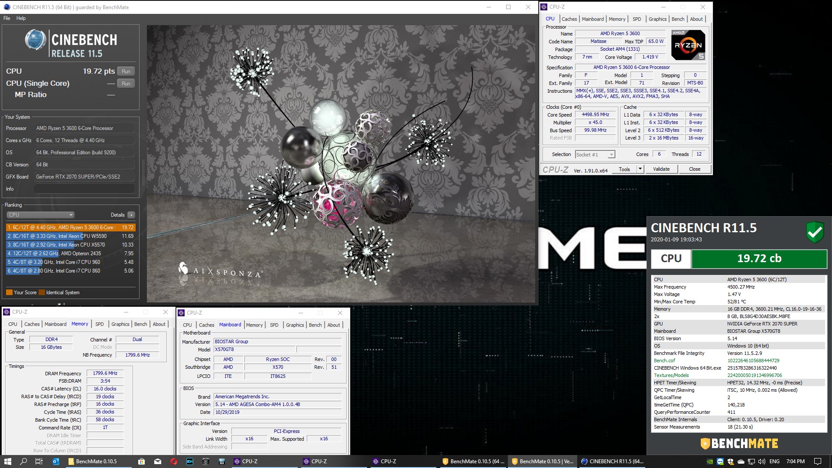
Task: Open the 7:04 PM clock in taskbar
Action: [x=796, y=461]
